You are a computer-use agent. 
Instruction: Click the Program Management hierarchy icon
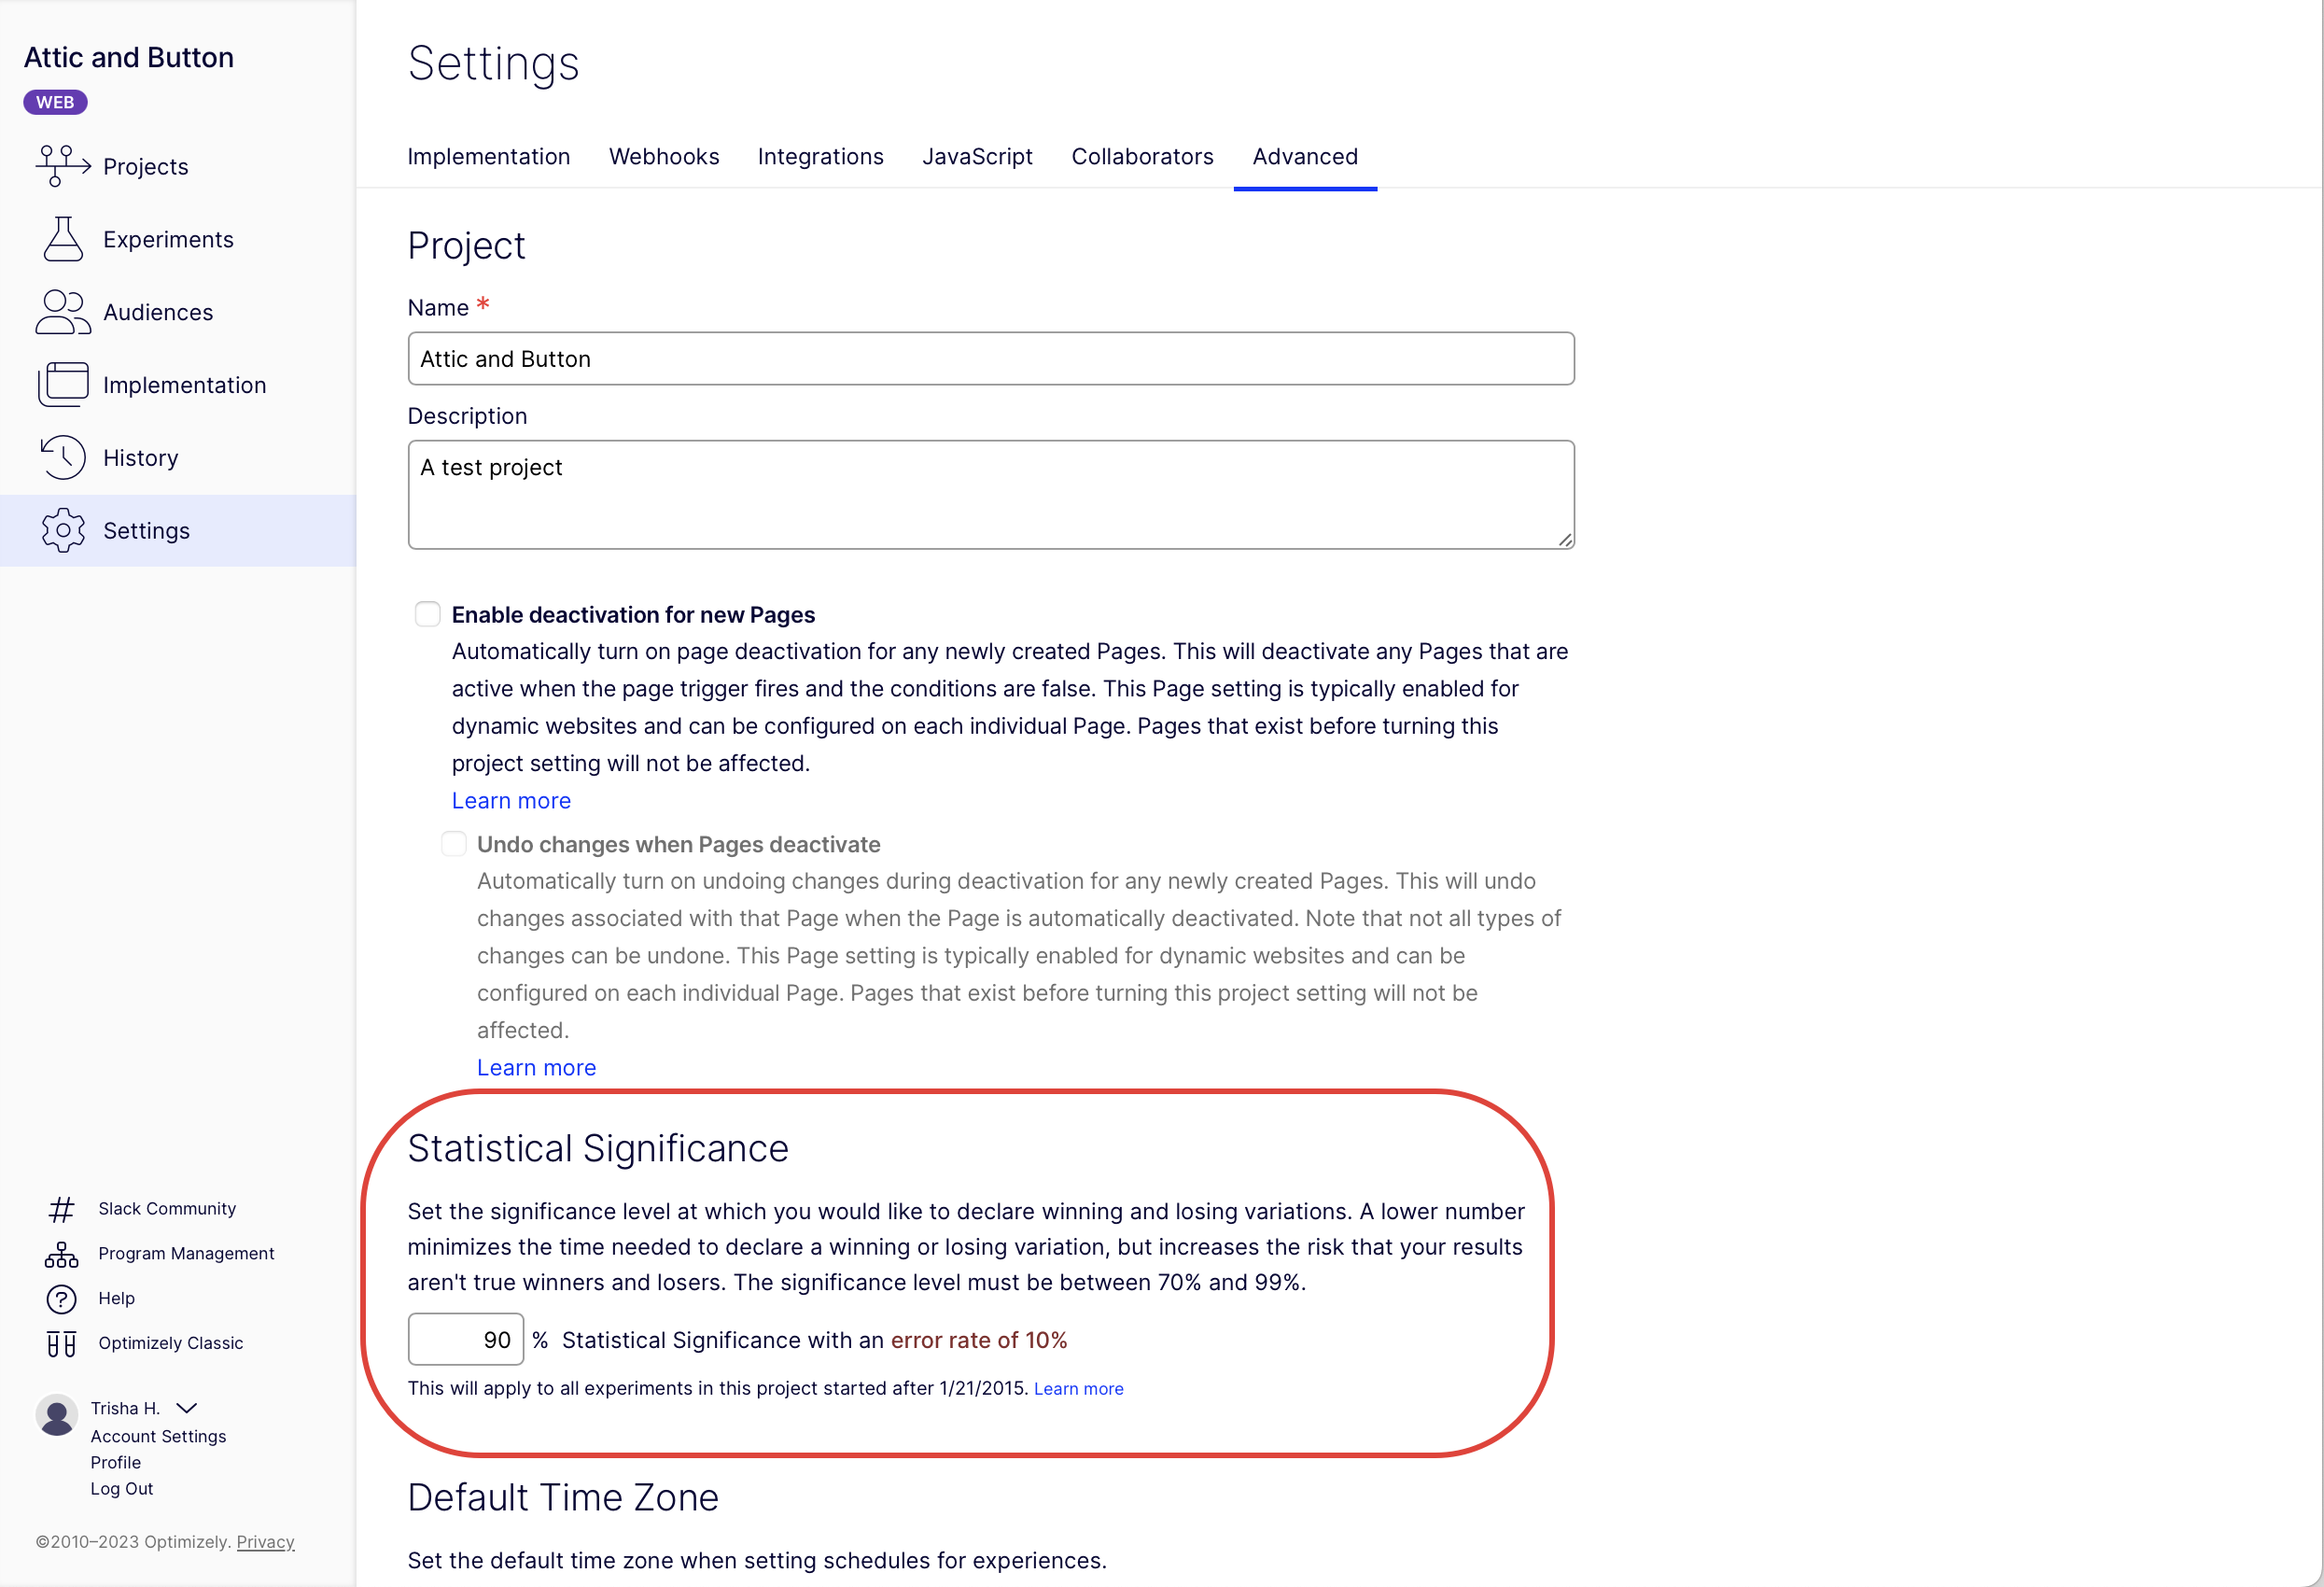point(61,1255)
